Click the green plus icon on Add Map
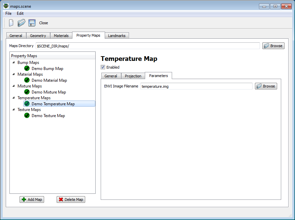Screen dimensions: 295x220 [23, 199]
